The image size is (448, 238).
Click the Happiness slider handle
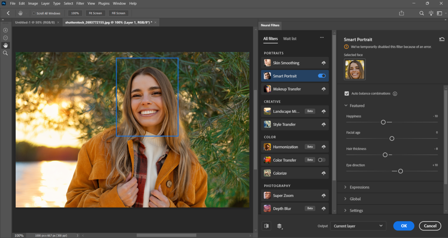(383, 122)
